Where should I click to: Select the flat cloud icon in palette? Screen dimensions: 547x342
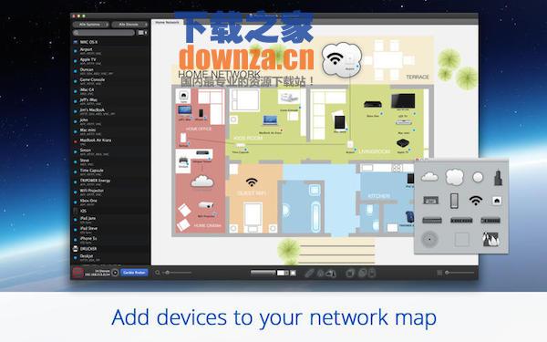(429, 177)
